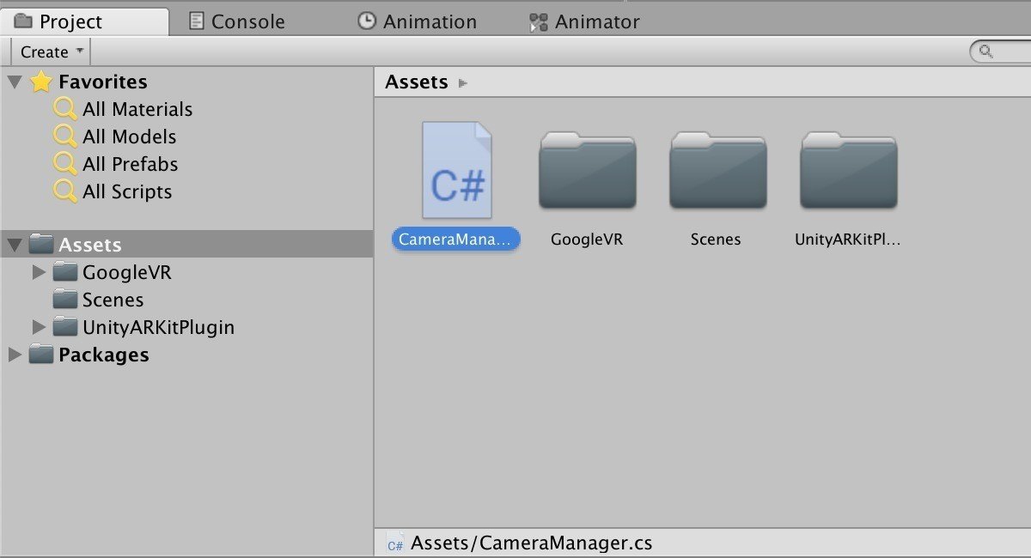This screenshot has height=558, width=1031.
Task: Switch to the Animation tab
Action: [x=418, y=21]
